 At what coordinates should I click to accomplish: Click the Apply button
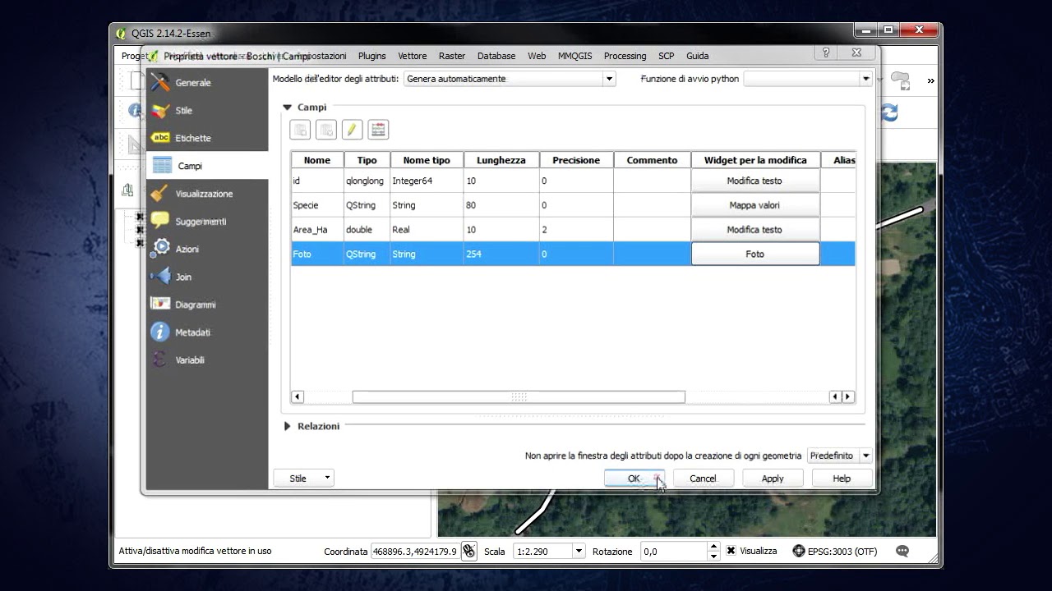tap(773, 479)
